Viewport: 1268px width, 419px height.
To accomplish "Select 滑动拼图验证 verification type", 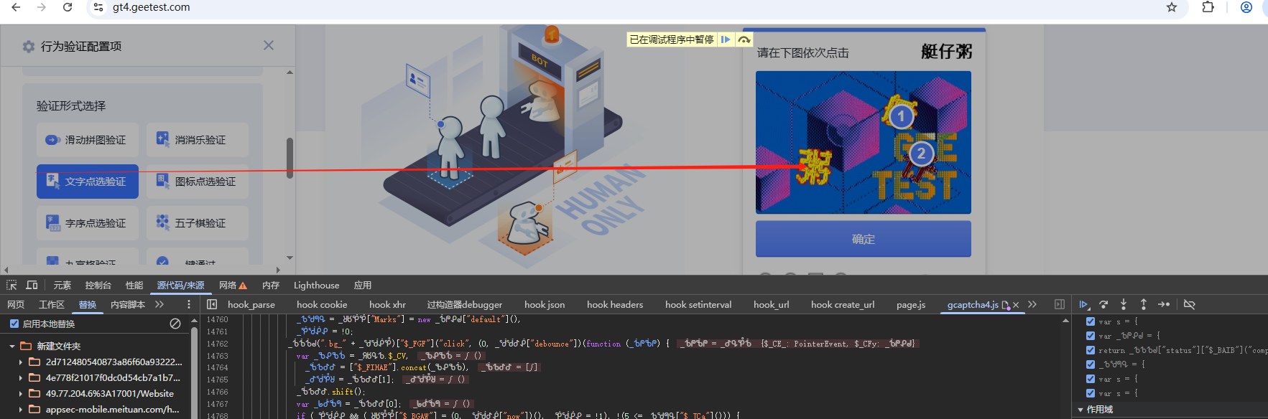I will 88,140.
